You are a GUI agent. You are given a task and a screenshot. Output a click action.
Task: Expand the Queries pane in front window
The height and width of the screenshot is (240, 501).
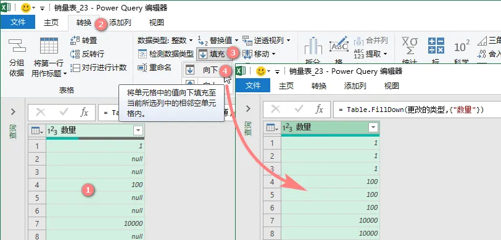coord(248,109)
